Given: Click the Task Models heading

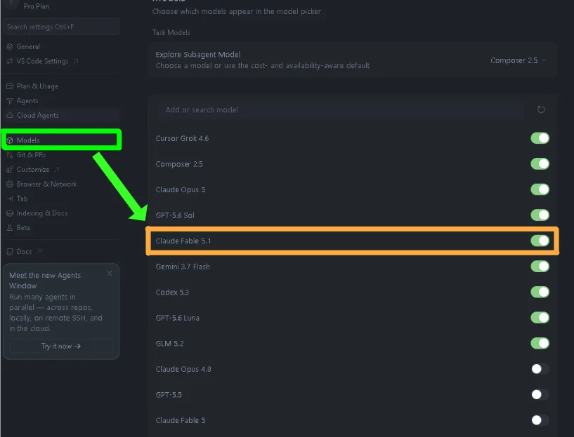Looking at the screenshot, I should coord(171,32).
